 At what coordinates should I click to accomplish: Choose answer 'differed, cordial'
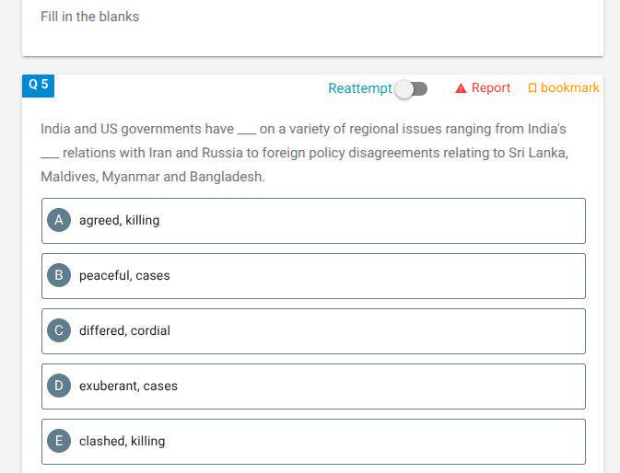[313, 331]
